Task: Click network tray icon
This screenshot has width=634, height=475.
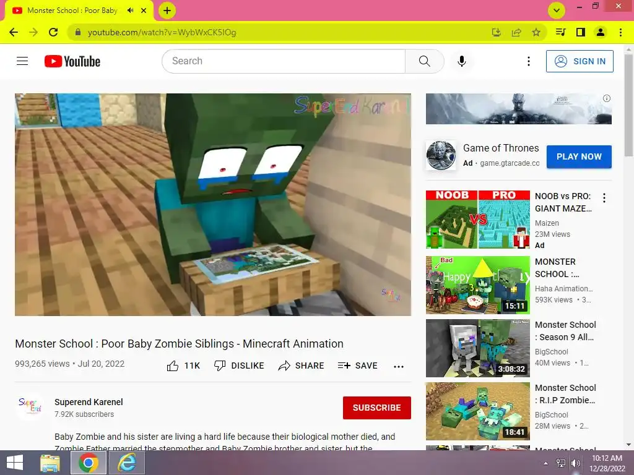Action: coord(561,463)
